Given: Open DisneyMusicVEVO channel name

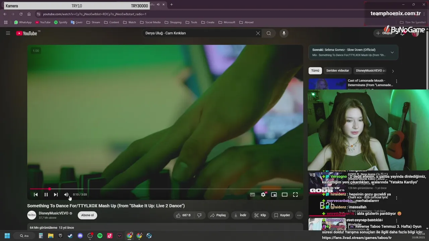Looking at the screenshot, I should pos(53,213).
